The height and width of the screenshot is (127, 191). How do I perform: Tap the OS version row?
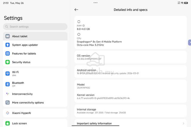click(130, 57)
